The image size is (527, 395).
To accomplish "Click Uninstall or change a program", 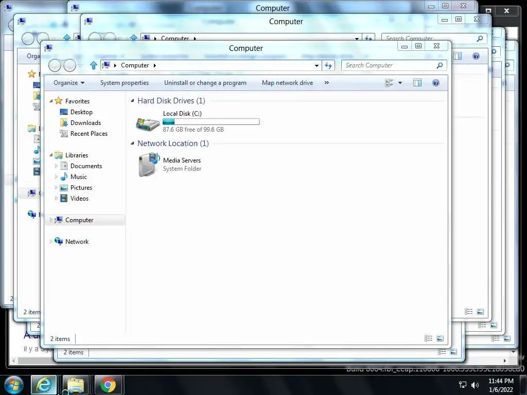I will tap(205, 83).
